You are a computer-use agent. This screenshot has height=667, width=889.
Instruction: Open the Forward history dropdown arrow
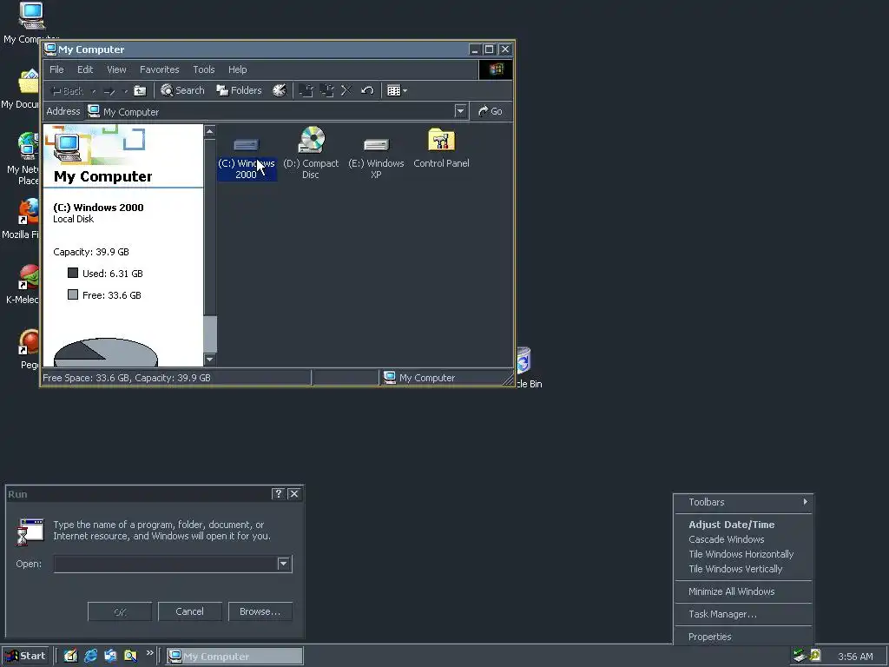(x=125, y=91)
